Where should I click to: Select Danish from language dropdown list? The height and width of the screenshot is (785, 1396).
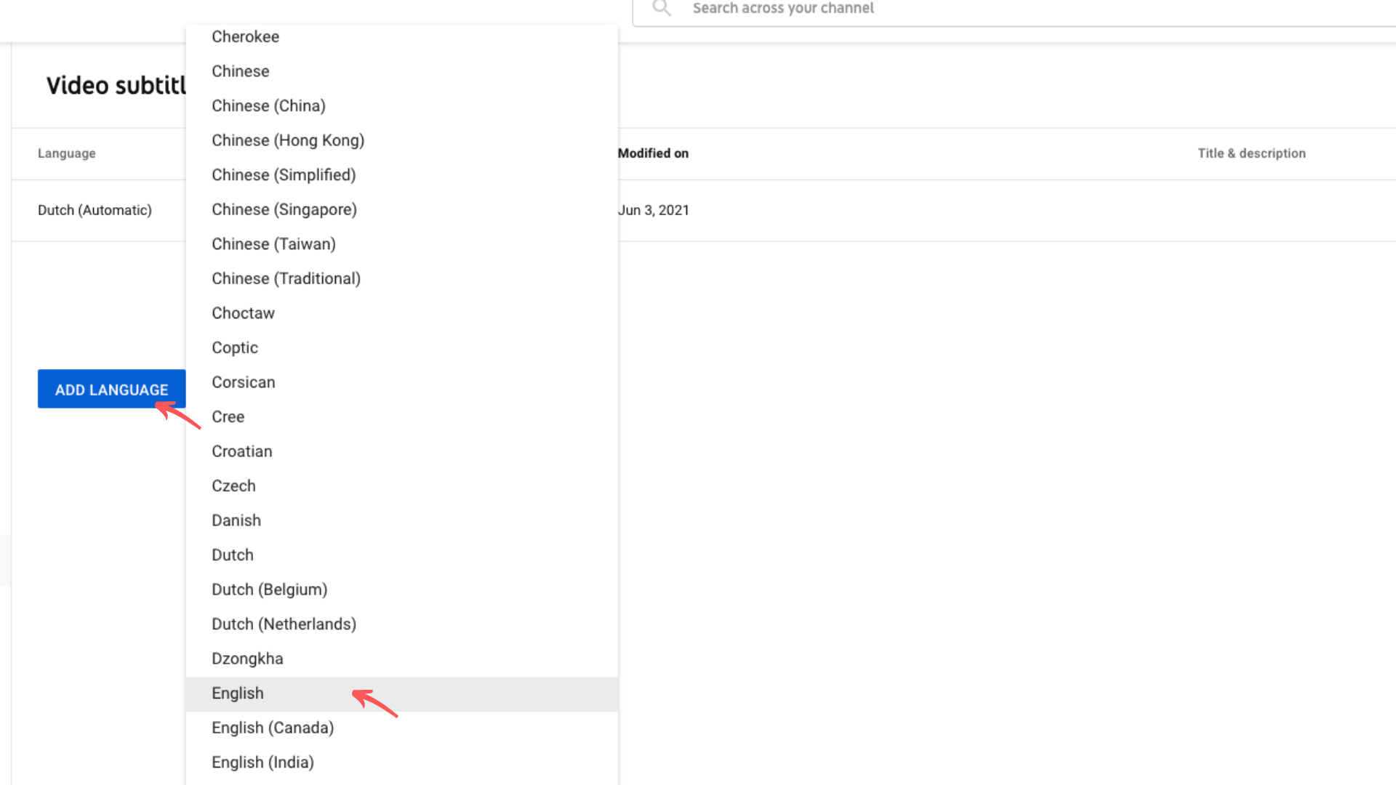coord(236,520)
